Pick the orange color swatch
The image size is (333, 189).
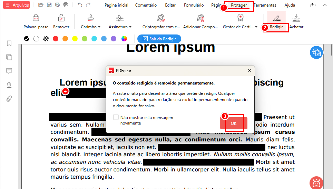click(x=65, y=39)
